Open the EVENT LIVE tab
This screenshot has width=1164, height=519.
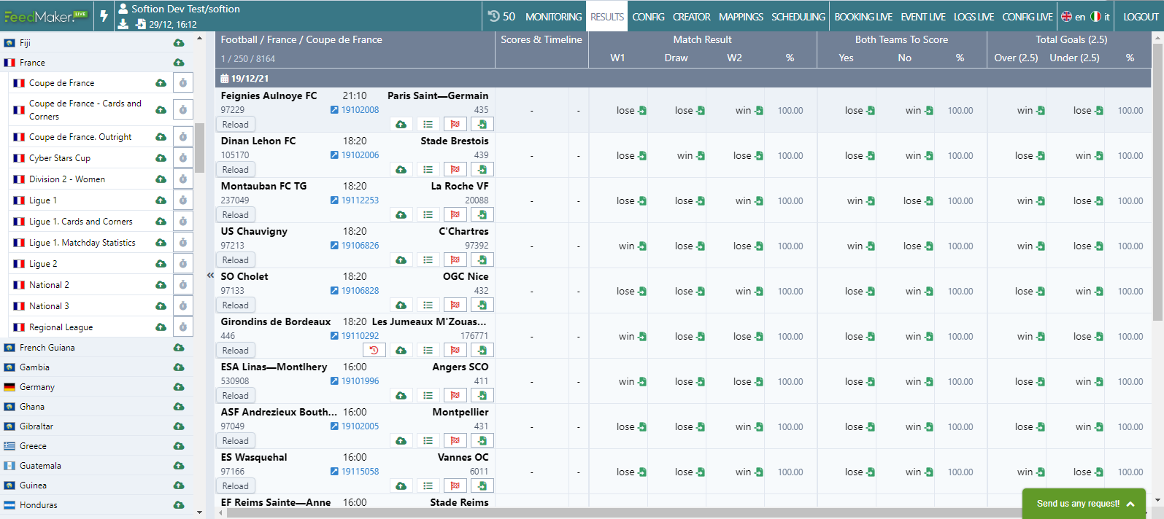(x=923, y=17)
